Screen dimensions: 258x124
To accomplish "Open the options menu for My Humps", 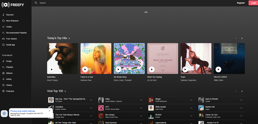I will [x=141, y=116].
